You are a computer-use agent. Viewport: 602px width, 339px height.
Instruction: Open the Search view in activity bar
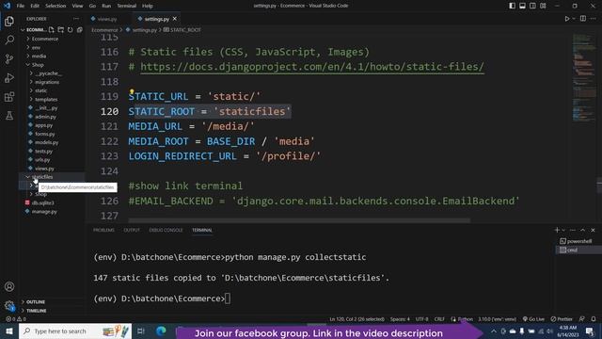9,40
